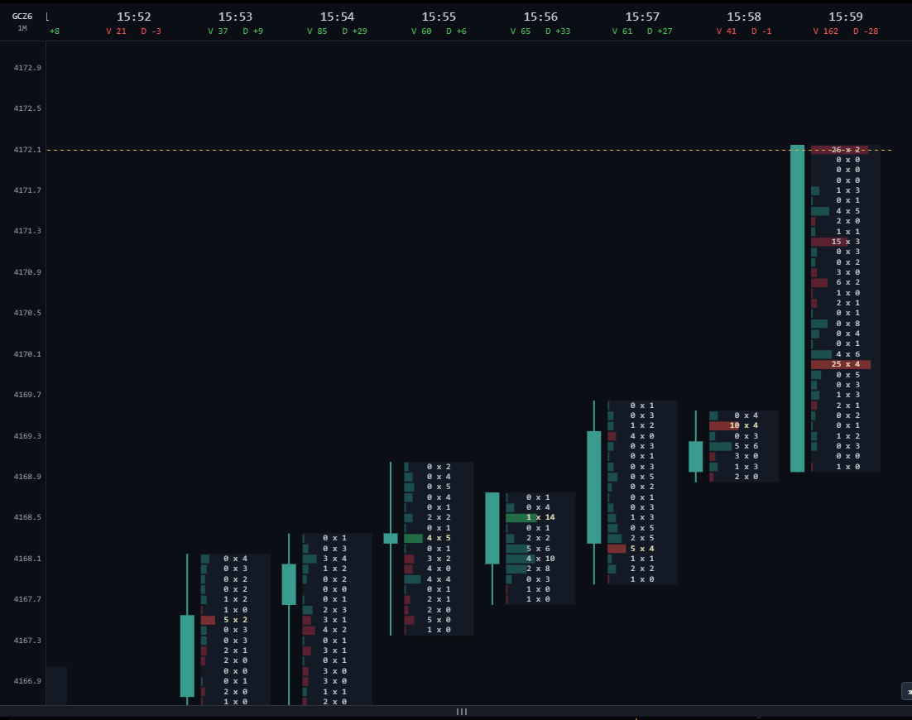The image size is (912, 720).
Task: Click the 4170.1 price axis label
Action: (27, 354)
